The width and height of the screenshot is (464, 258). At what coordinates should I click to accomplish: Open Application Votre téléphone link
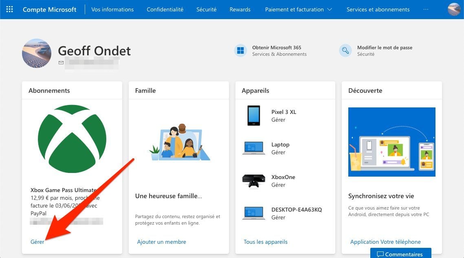pyautogui.click(x=385, y=242)
